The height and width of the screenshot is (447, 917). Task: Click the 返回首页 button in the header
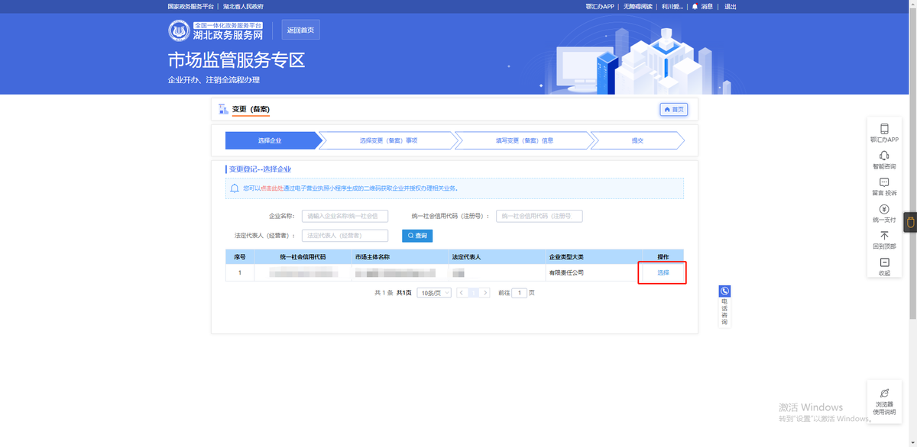(300, 31)
